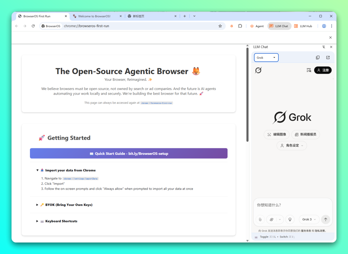Click the Grok search history icon
348x254 pixels.
pyautogui.click(x=309, y=70)
